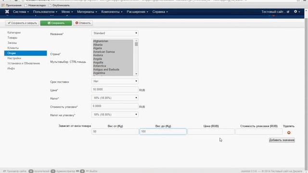The image size is (308, 173).
Task: Click country list scroll up arrow
Action: click(x=136, y=40)
